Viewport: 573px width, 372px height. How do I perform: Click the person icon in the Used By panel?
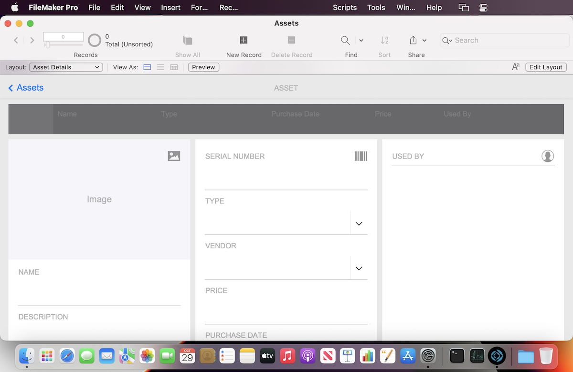click(x=548, y=156)
